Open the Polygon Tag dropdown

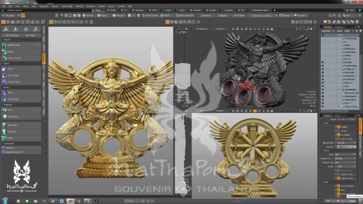pyautogui.click(x=346, y=162)
